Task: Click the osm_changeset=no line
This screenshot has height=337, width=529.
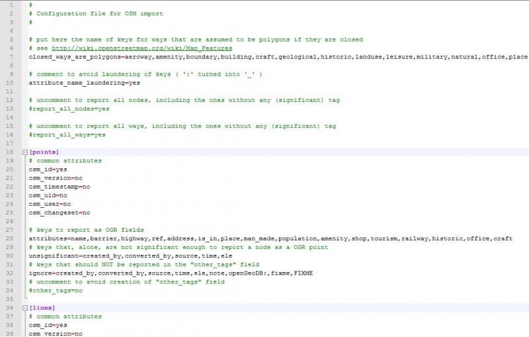Action: coord(59,213)
